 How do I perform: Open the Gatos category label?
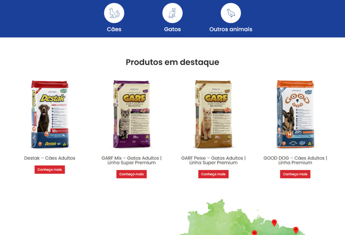click(172, 29)
